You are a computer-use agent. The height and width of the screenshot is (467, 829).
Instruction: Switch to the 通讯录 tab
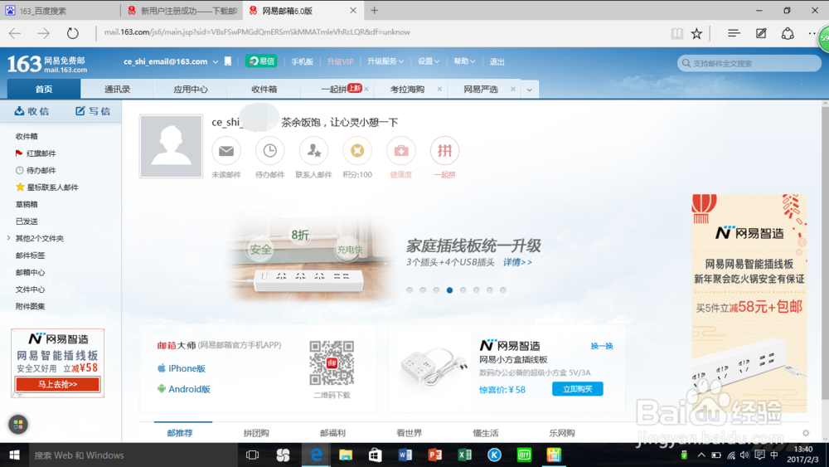pyautogui.click(x=118, y=90)
